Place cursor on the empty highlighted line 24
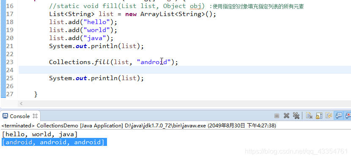 185,70
